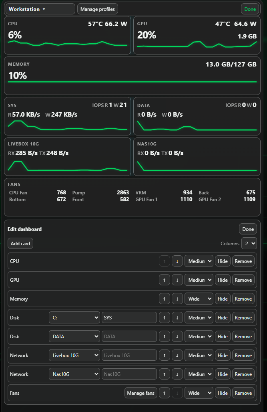Screen dimensions: 267x412
Task: Edit the Livebox 10G label field
Action: pyautogui.click(x=129, y=355)
